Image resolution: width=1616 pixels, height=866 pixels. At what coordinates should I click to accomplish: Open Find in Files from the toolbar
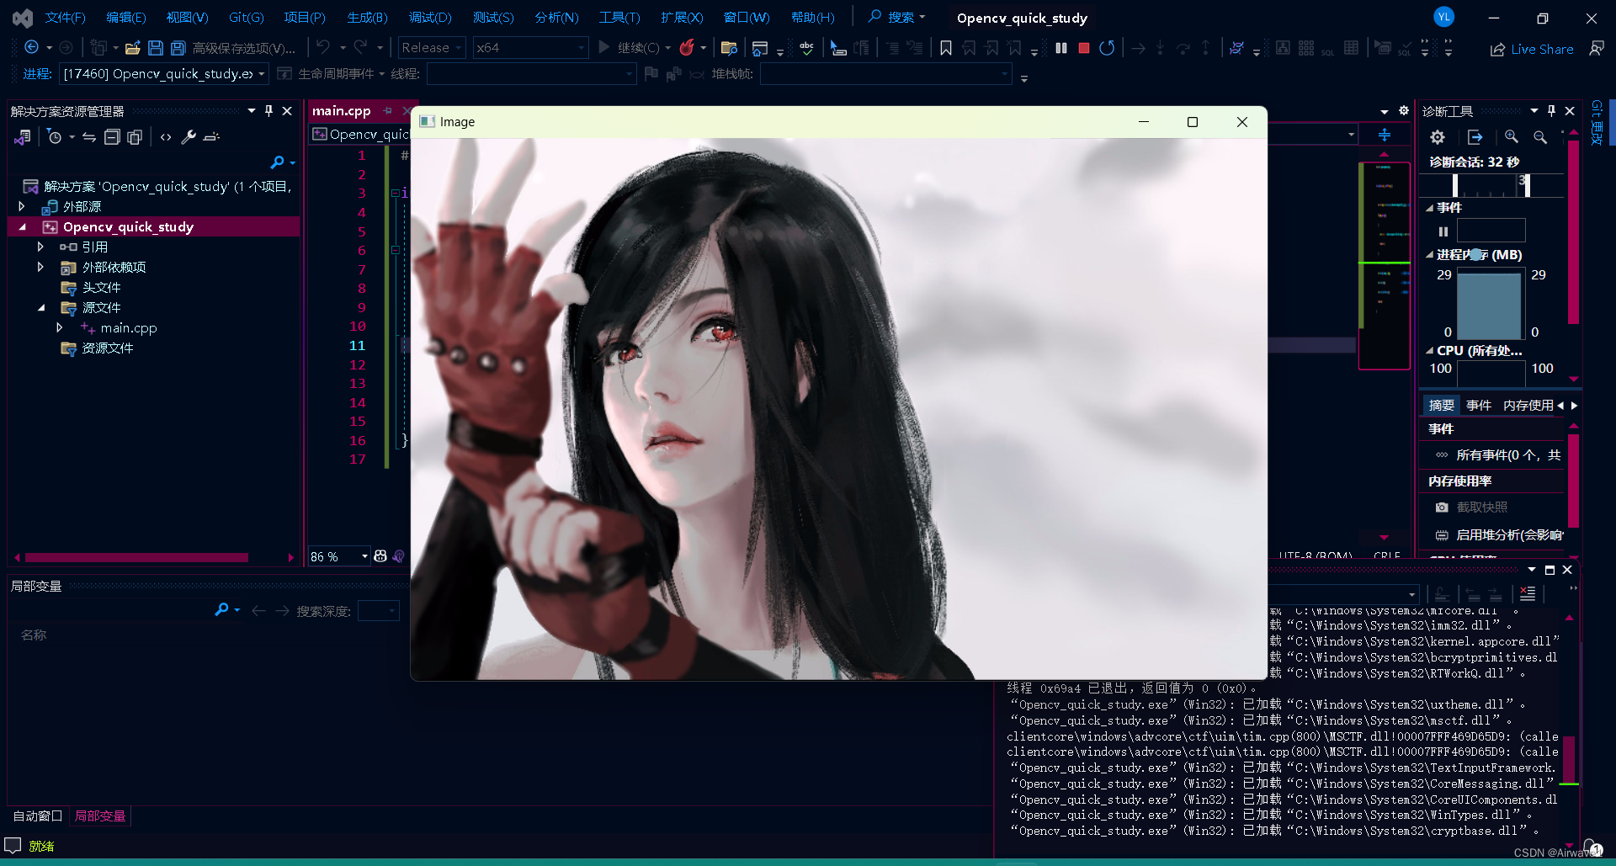coord(730,48)
